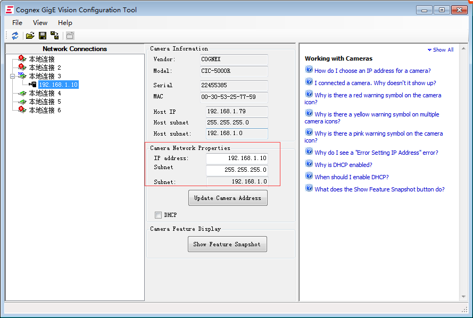This screenshot has height=318, width=473.
Task: Click the grayed-out folder toolbar icon
Action: coord(70,36)
